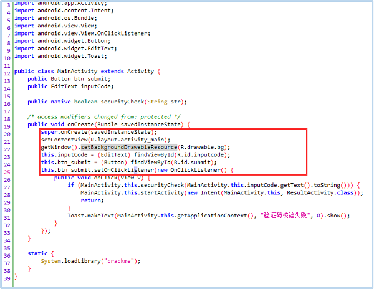
Task: Click getApplicationContext() on line 31
Action: (x=215, y=216)
